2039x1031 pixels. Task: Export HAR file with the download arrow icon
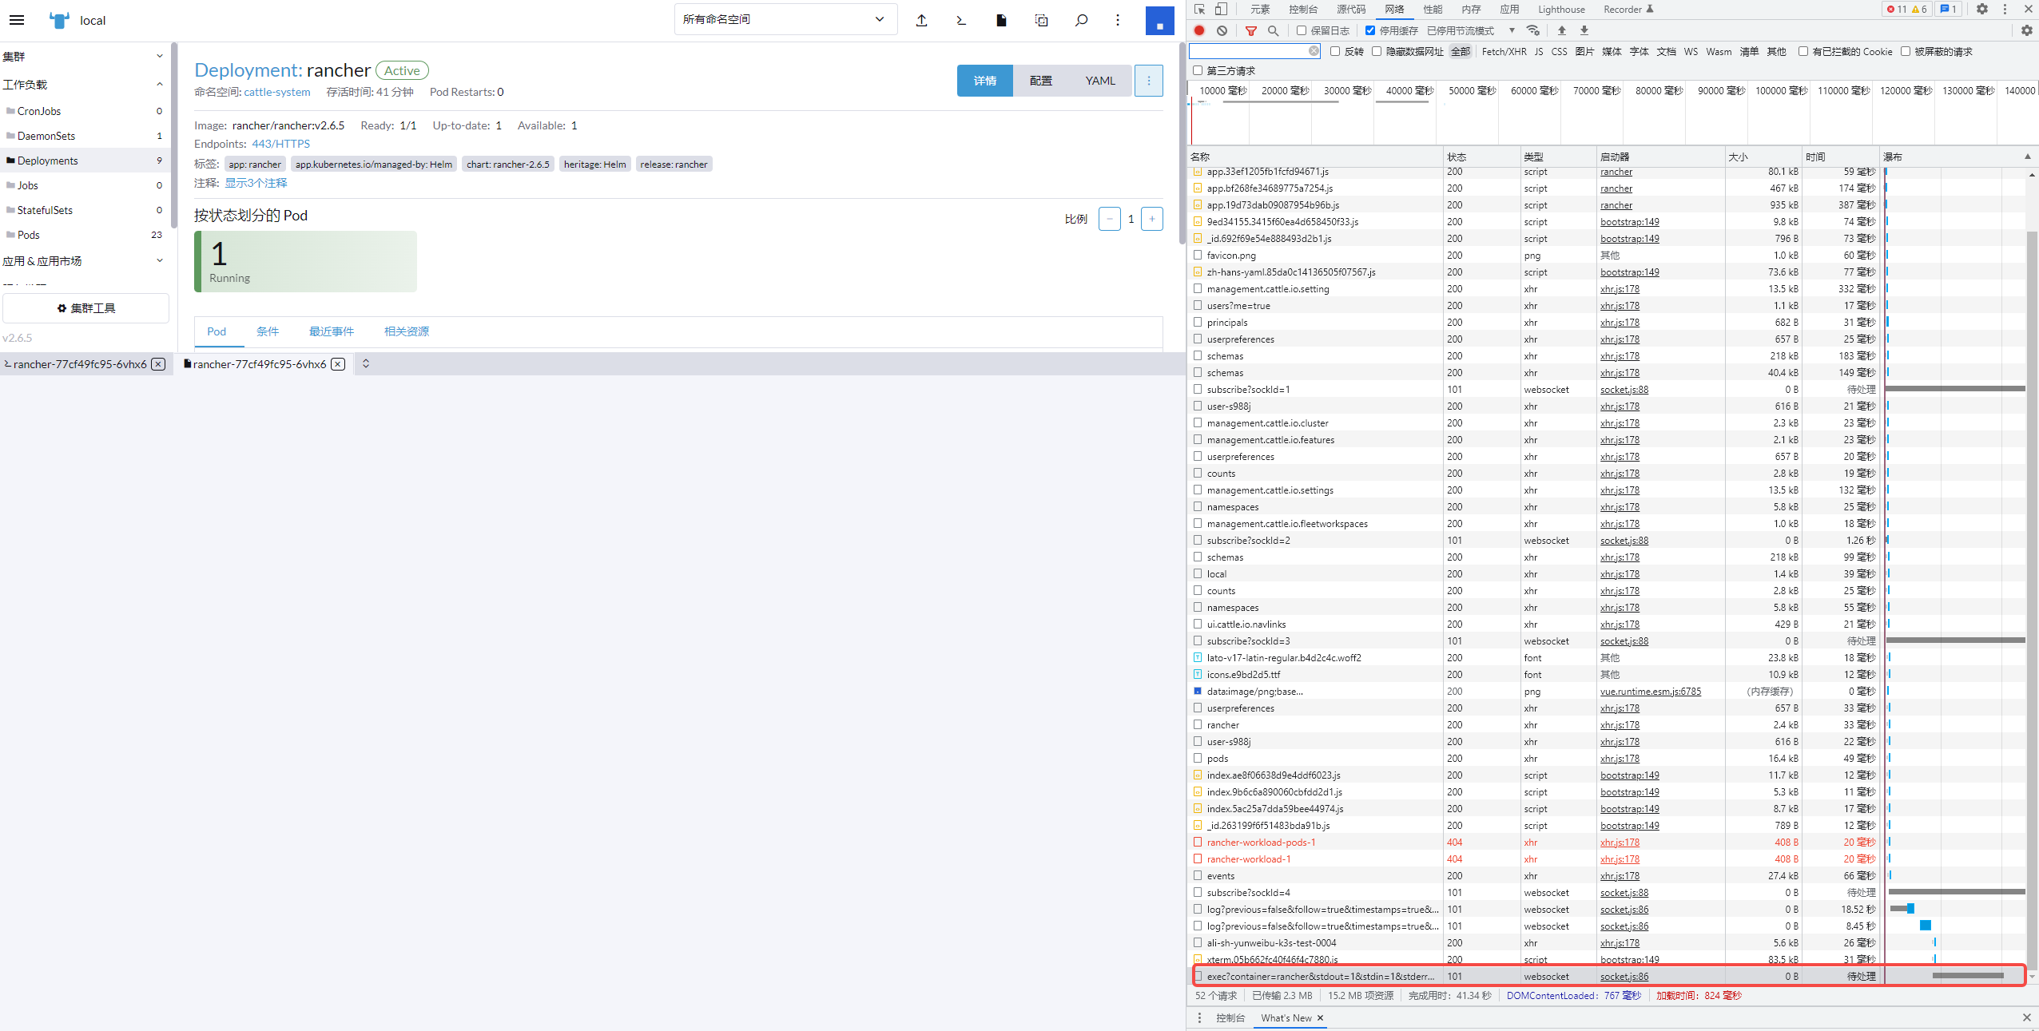(1584, 30)
